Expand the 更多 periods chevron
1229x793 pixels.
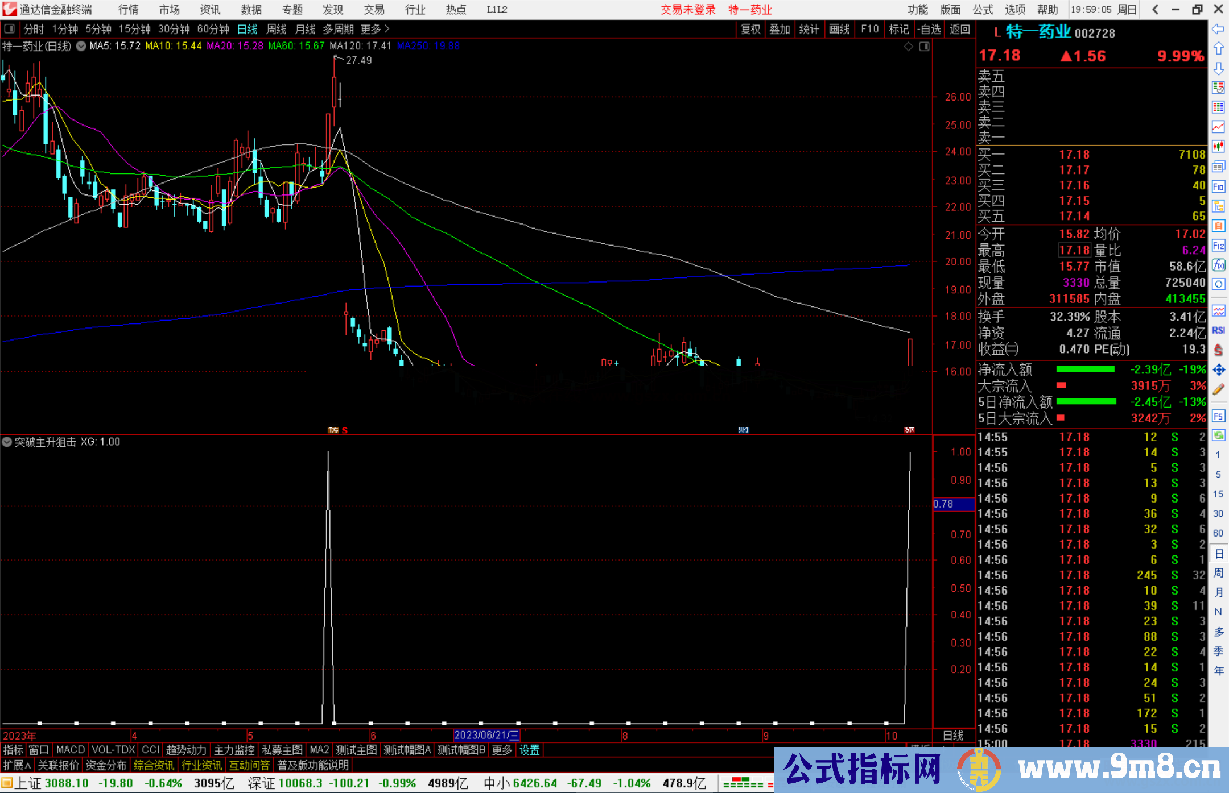coord(387,28)
